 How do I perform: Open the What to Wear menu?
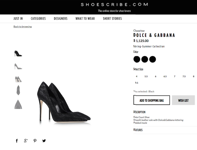(x=85, y=19)
